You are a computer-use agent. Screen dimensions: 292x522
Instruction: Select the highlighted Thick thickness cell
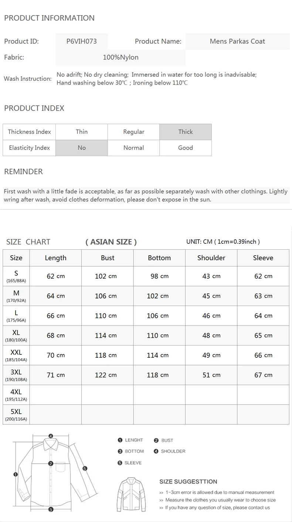click(x=186, y=132)
